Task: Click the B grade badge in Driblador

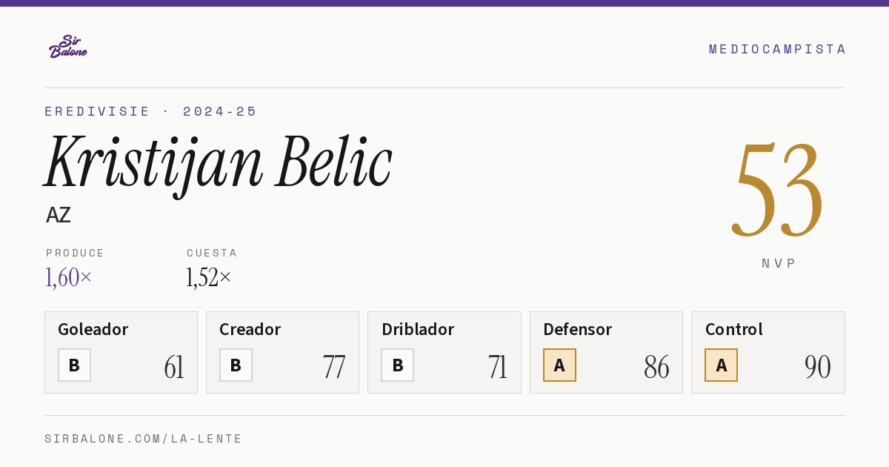Action: click(397, 365)
